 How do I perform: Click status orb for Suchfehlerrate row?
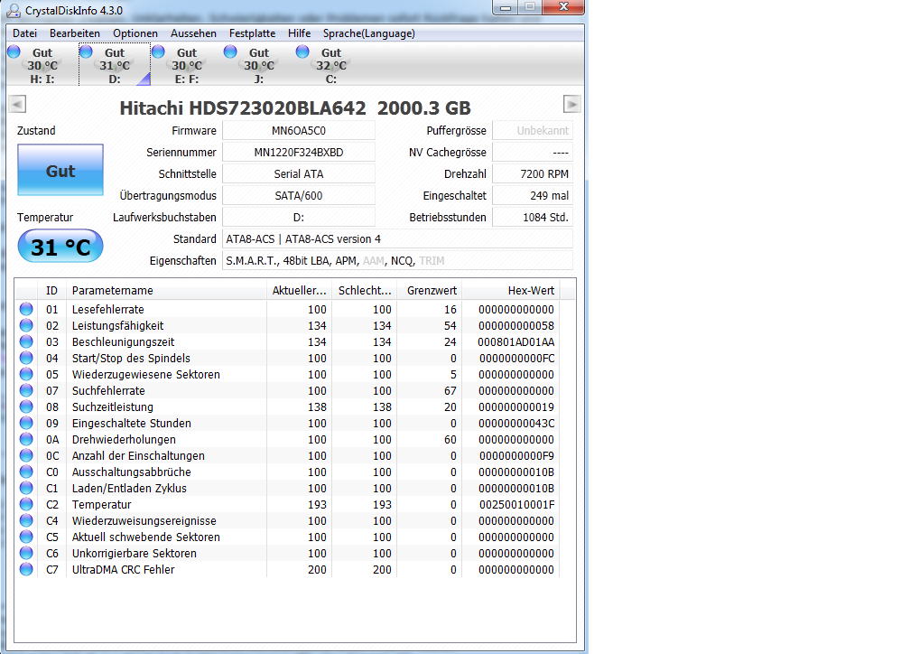(x=26, y=390)
